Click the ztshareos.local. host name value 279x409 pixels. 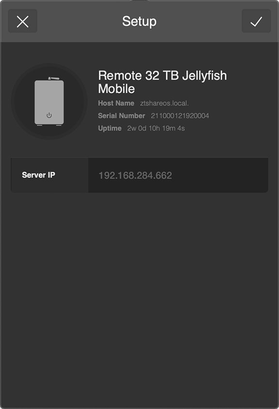pos(164,103)
